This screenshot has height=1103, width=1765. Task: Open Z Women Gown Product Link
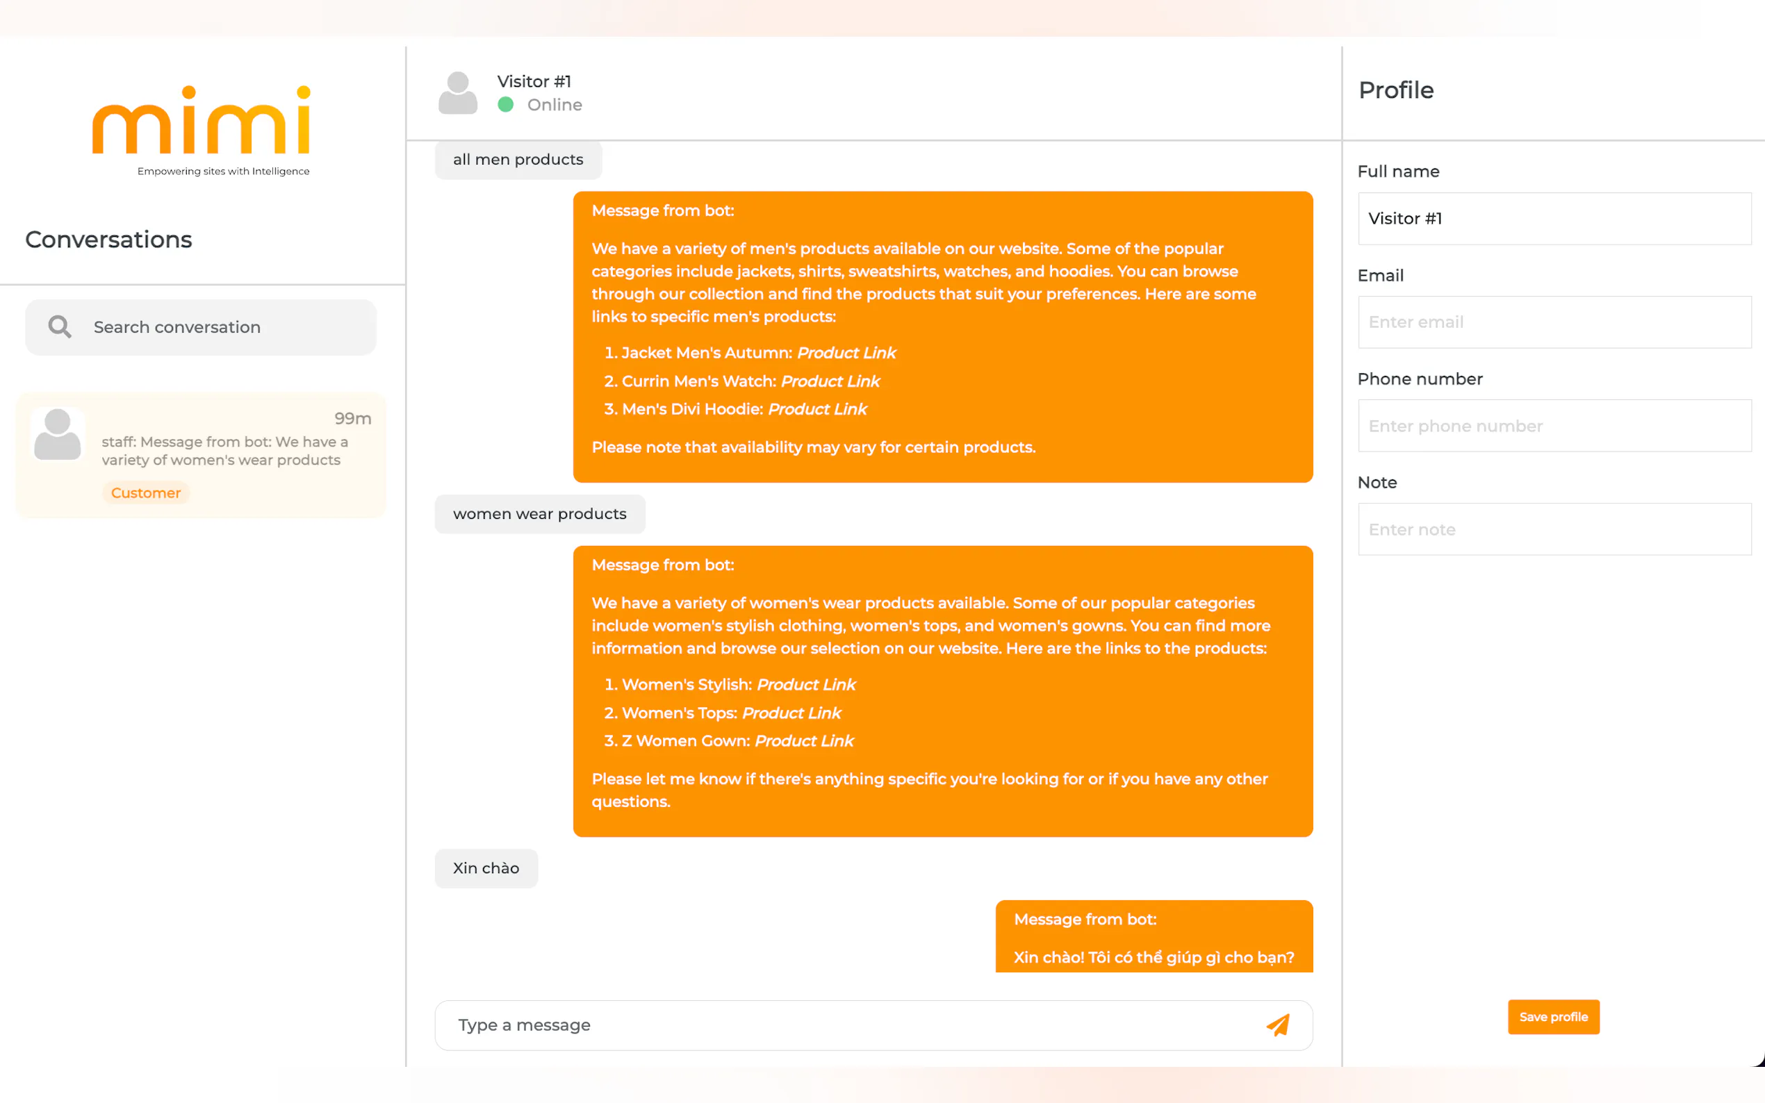(x=804, y=741)
